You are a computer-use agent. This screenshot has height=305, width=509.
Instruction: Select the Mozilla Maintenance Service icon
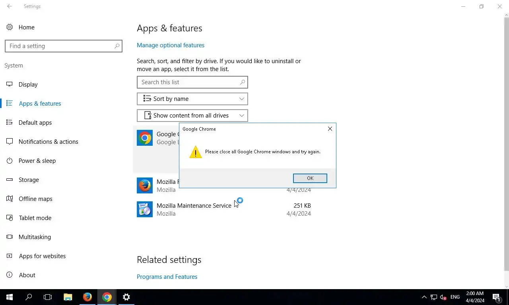pyautogui.click(x=145, y=209)
